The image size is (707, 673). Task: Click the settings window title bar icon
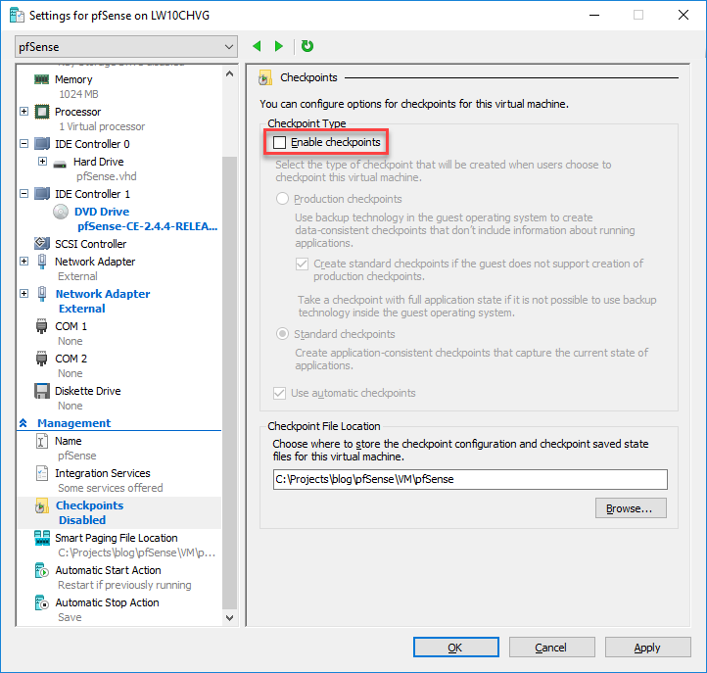[x=17, y=16]
